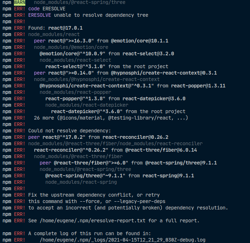The image size is (250, 243).
Task: Click the node_modules/react-spring path
Action: [81, 182]
